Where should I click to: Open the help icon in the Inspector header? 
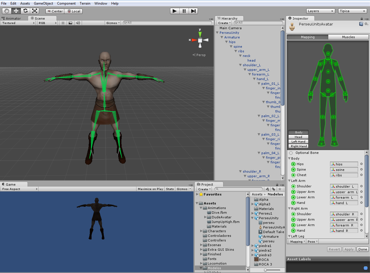pyautogui.click(x=361, y=24)
